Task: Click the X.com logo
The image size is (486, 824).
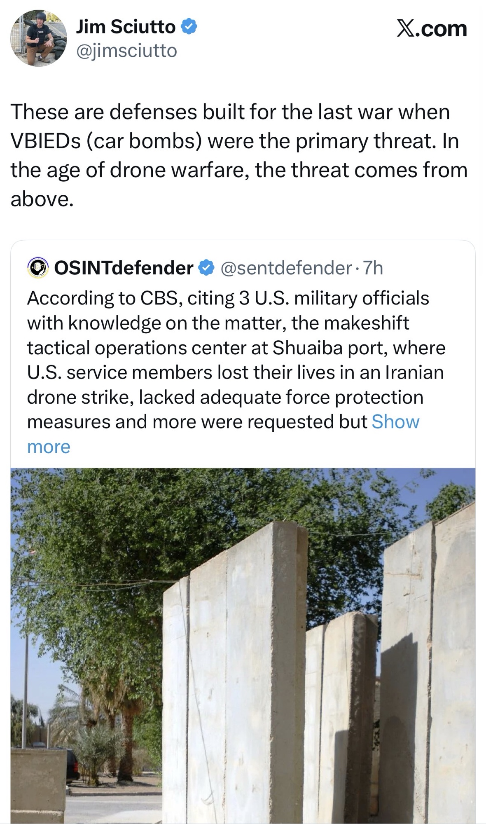Action: click(432, 29)
